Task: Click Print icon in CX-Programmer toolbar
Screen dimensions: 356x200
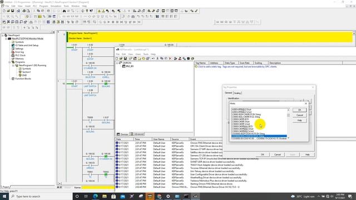Action: [24, 11]
